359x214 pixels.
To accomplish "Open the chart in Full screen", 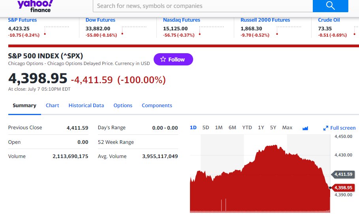I will pos(339,128).
